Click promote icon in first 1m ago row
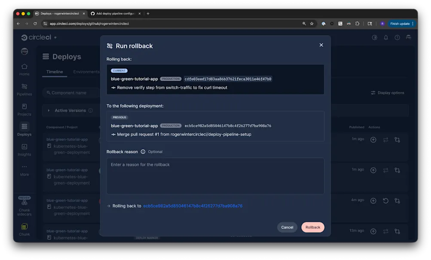Image resolution: width=431 pixels, height=260 pixels. coord(373,140)
